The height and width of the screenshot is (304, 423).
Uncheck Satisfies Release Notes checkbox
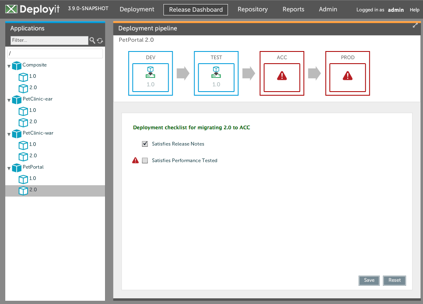[145, 144]
